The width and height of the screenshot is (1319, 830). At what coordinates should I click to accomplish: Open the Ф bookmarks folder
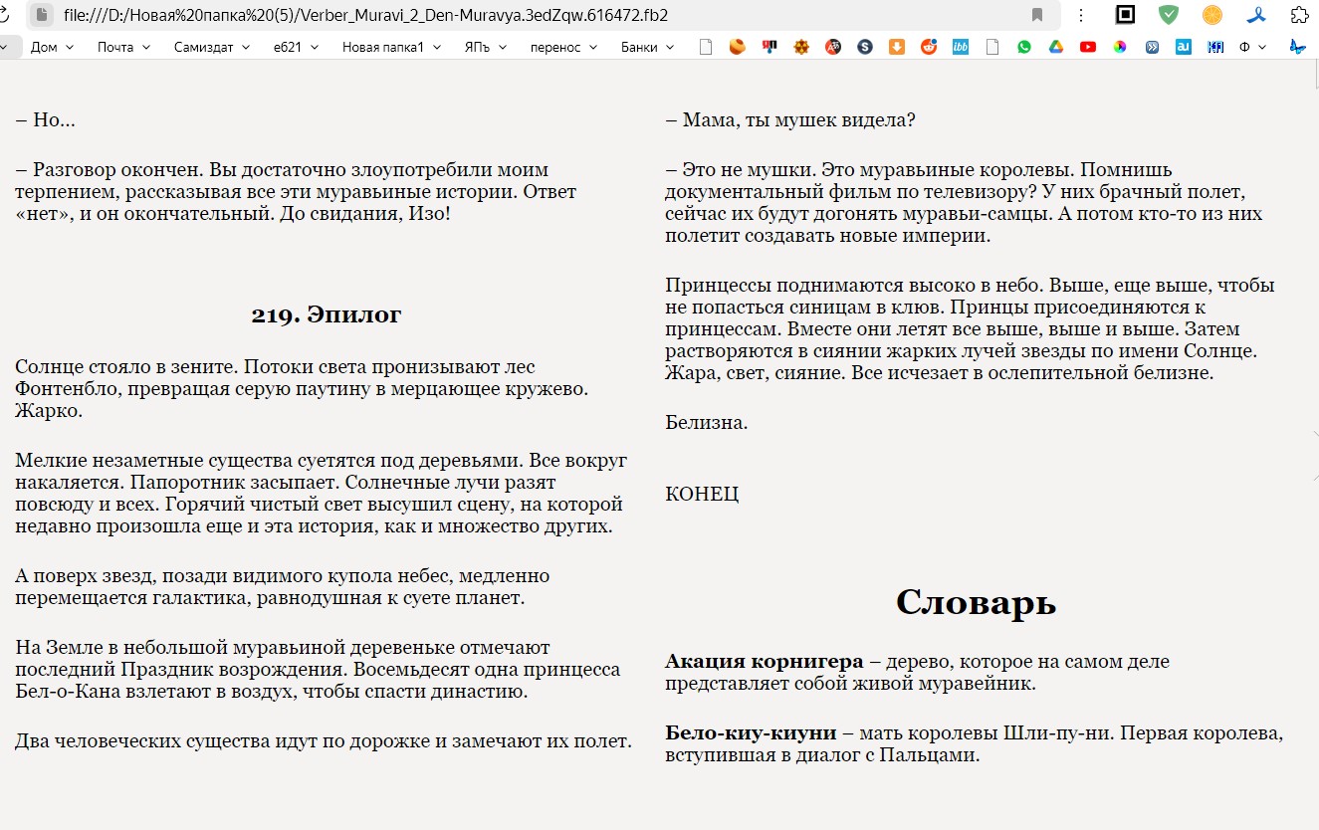click(1252, 47)
